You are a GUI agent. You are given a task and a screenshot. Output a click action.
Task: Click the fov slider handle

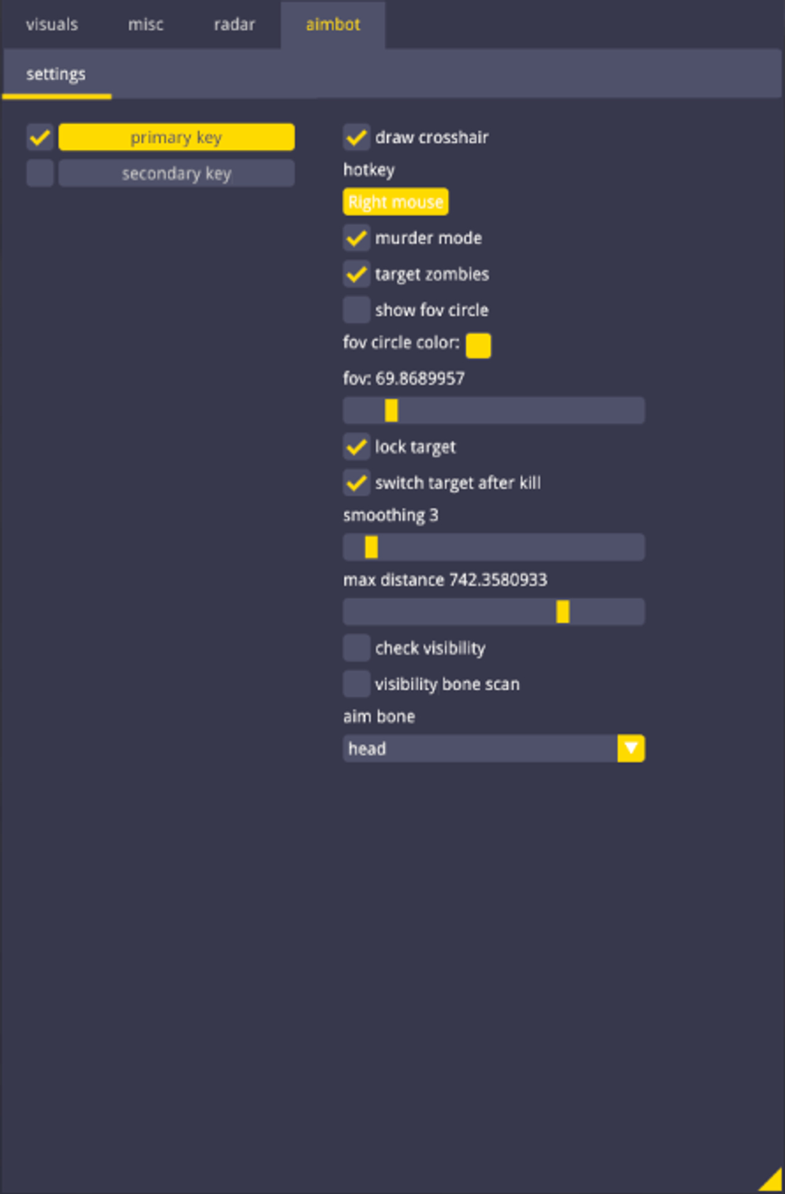coord(391,410)
